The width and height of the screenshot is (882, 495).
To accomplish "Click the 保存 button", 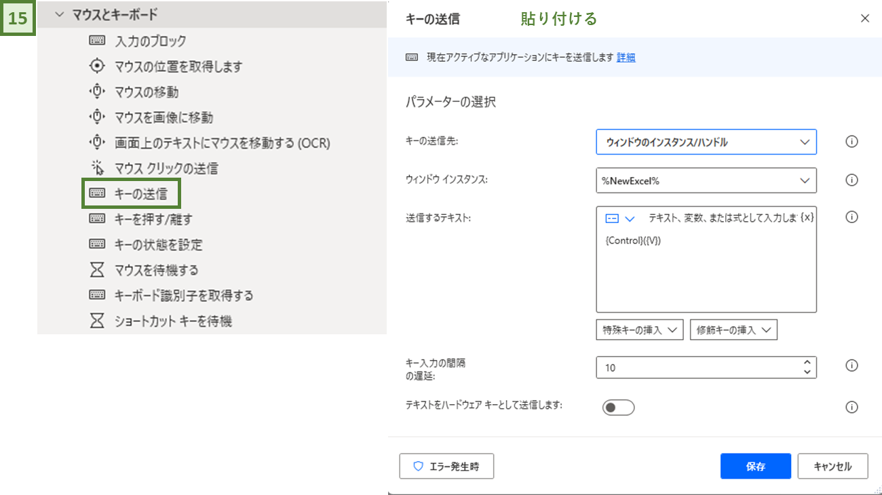I will coord(756,467).
